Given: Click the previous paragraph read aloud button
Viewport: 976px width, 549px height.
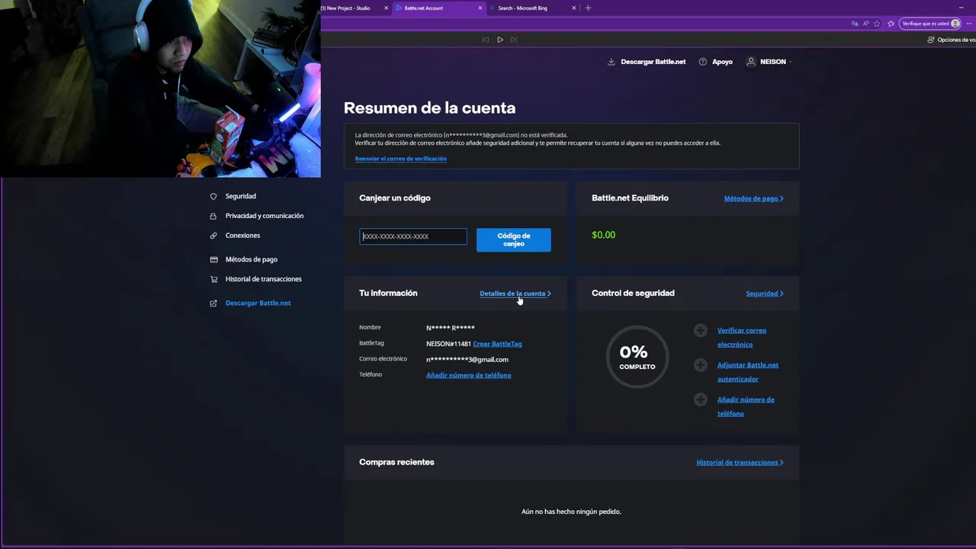Looking at the screenshot, I should (x=486, y=40).
